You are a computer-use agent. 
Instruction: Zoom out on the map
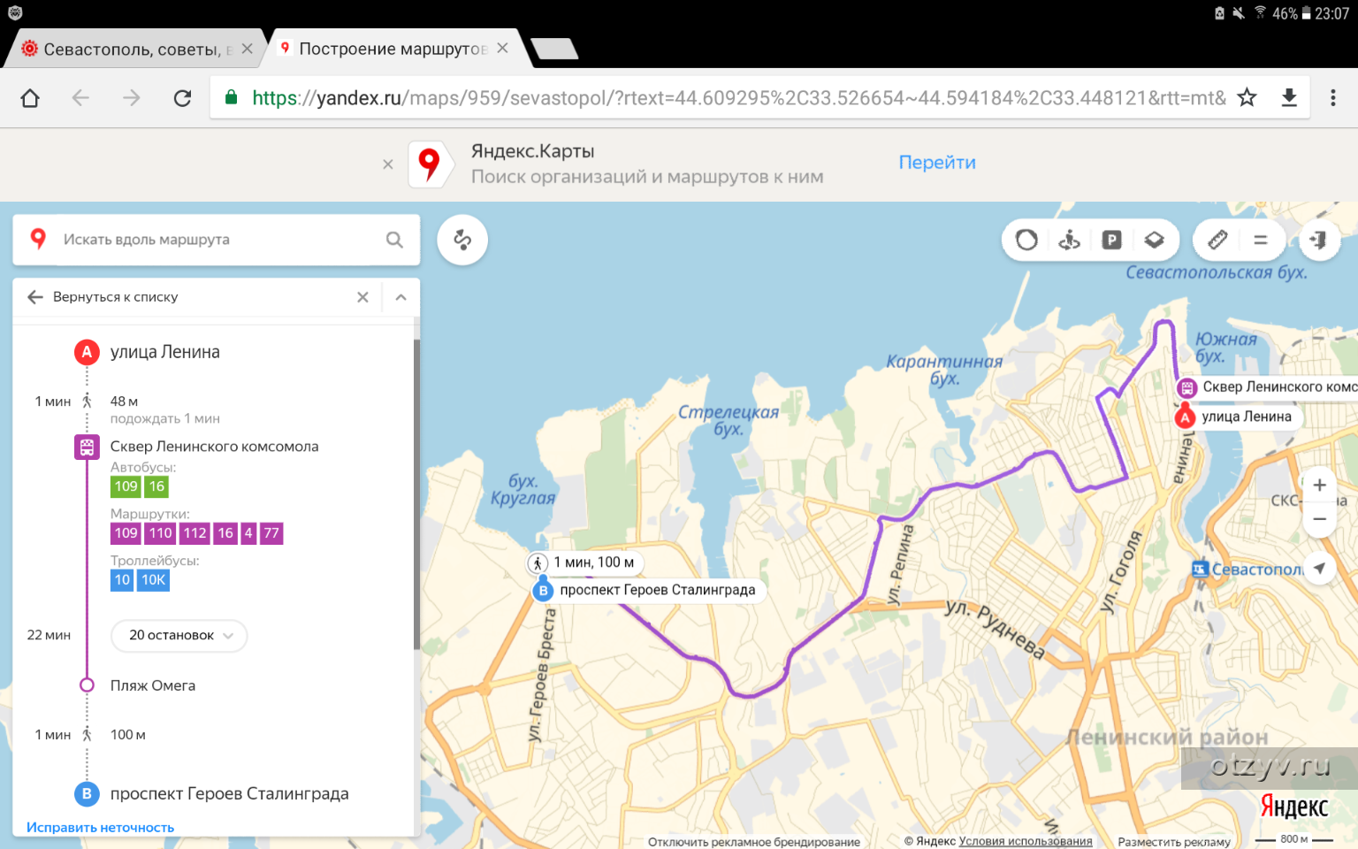coord(1319,519)
